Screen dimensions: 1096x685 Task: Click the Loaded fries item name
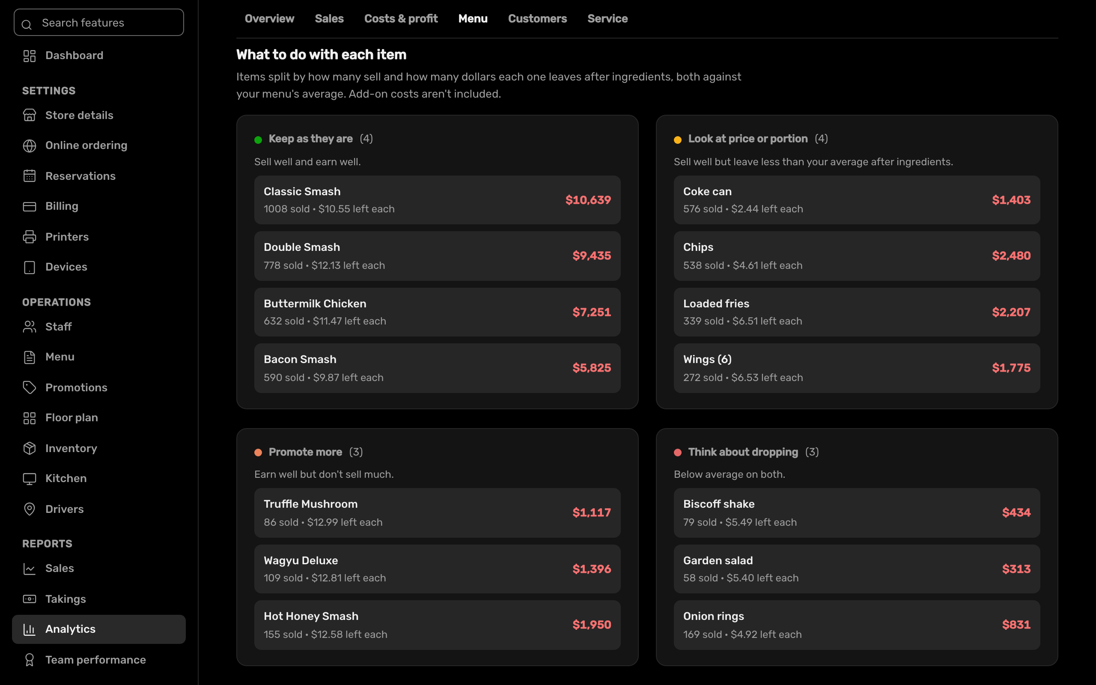(716, 304)
